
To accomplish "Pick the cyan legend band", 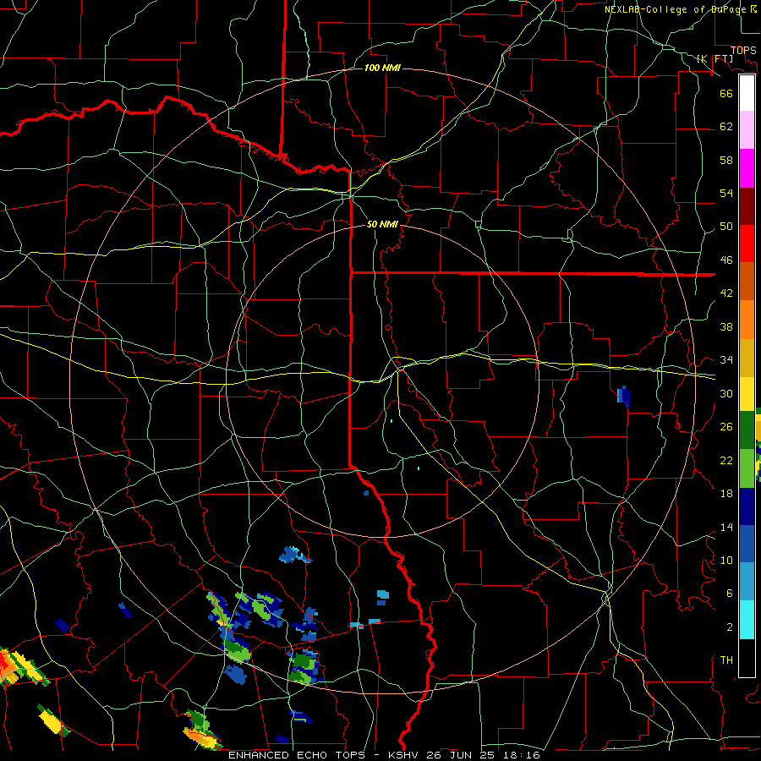I will [747, 620].
